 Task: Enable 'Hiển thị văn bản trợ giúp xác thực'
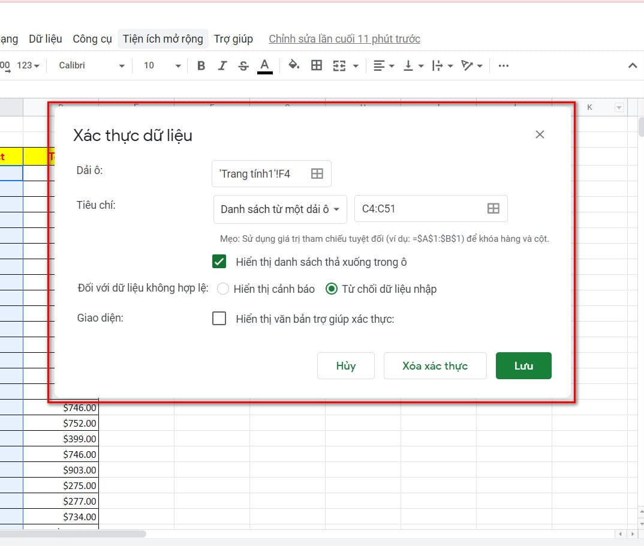[219, 318]
